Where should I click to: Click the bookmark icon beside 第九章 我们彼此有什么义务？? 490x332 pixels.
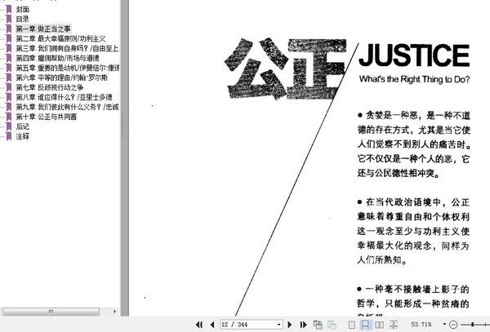click(x=9, y=107)
